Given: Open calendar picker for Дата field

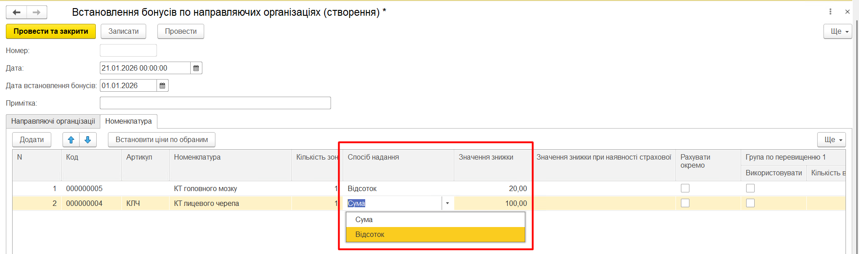Looking at the screenshot, I should pyautogui.click(x=196, y=68).
